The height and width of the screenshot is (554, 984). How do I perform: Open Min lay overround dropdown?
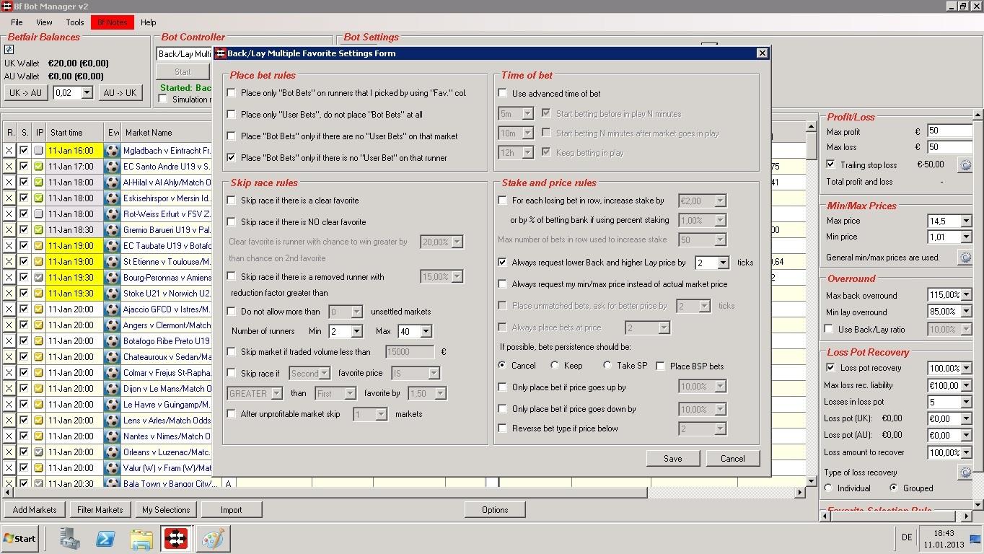coord(966,312)
